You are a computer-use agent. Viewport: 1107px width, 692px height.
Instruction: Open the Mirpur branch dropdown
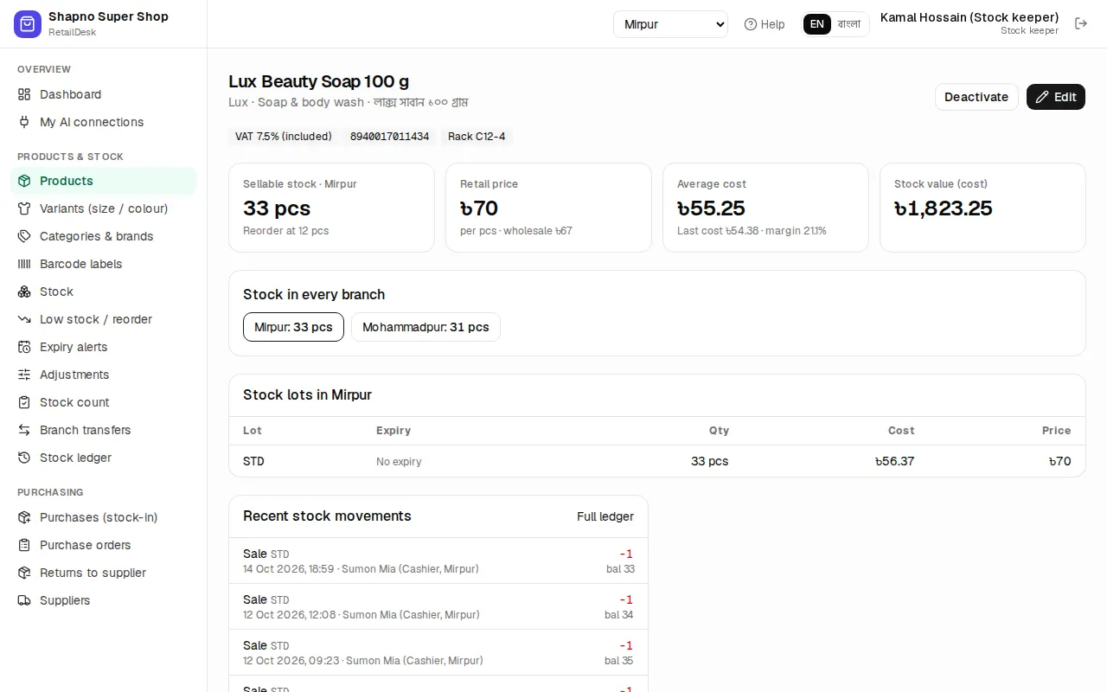[670, 24]
